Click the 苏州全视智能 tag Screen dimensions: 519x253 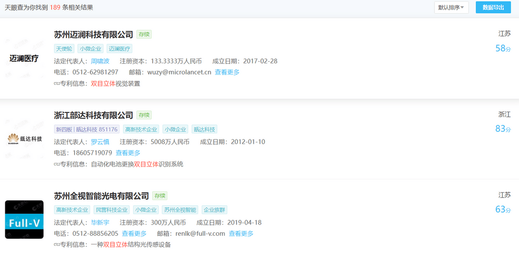(180, 210)
